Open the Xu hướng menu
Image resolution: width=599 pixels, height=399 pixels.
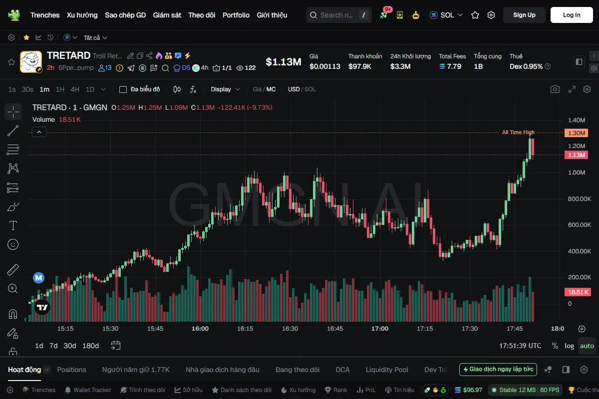point(82,15)
